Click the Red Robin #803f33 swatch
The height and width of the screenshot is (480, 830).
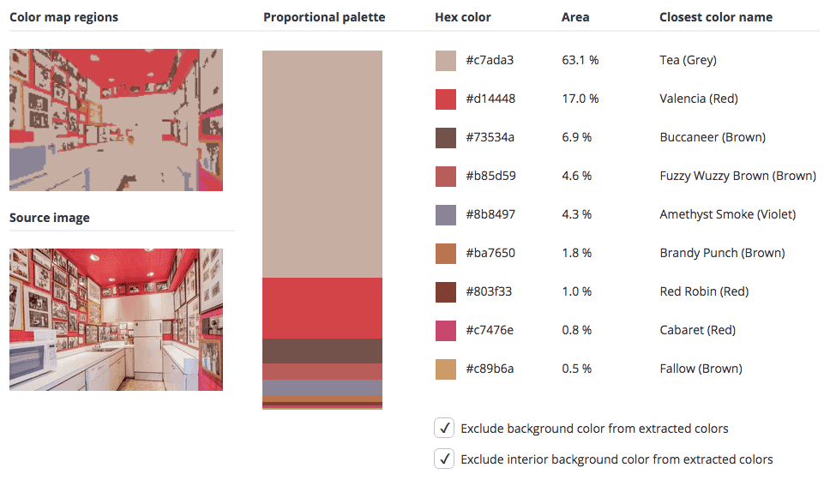(446, 292)
